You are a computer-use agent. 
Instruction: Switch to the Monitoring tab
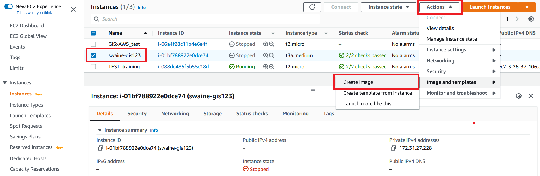pyautogui.click(x=295, y=114)
